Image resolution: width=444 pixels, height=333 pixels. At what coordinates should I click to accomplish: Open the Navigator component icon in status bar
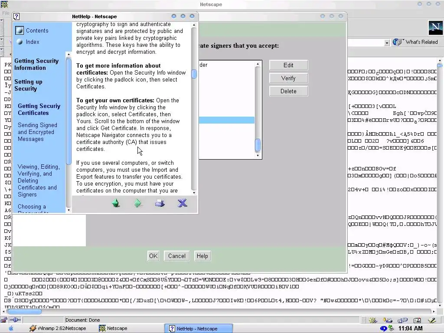pos(372,320)
